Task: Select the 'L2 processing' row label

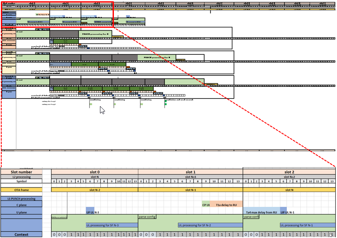Action: tap(21, 177)
